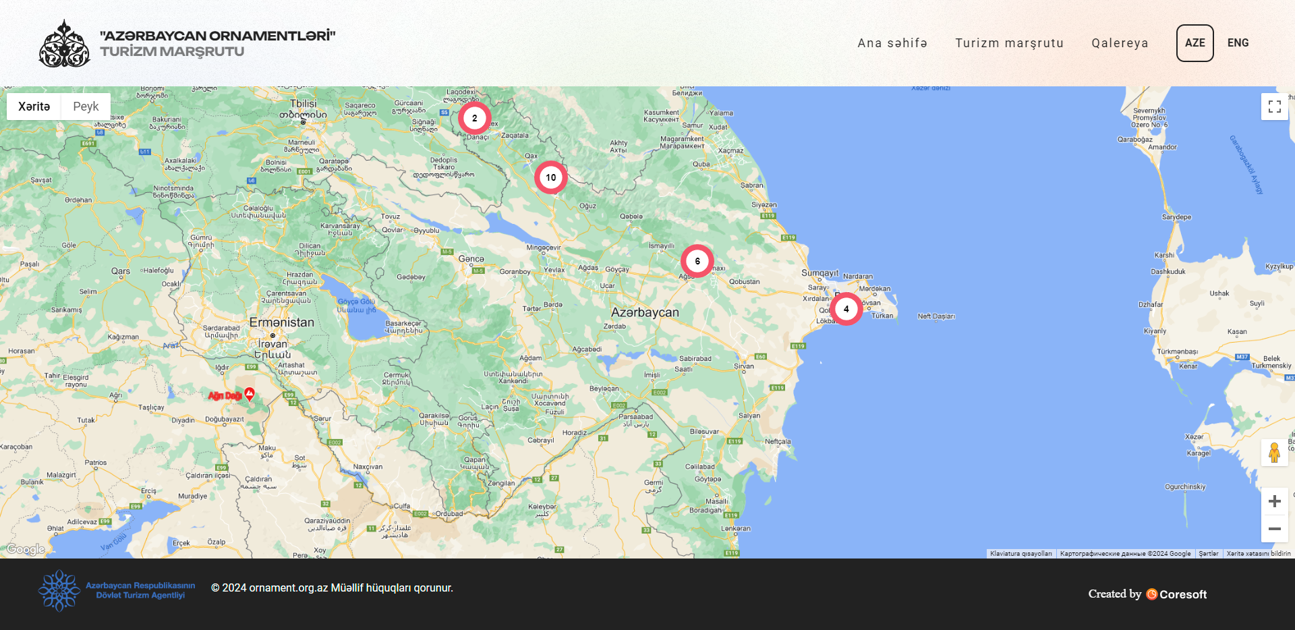
Task: Switch to Xəritə map view
Action: [34, 106]
